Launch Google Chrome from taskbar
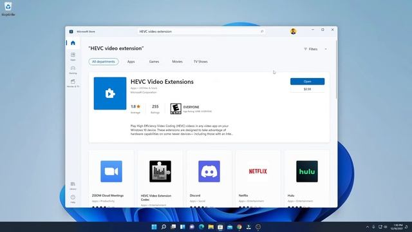412x232 pixels. (x=239, y=227)
